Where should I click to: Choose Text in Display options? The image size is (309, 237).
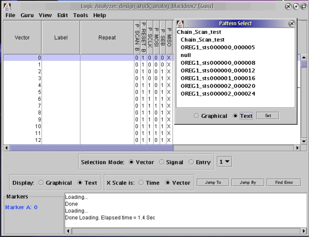click(x=80, y=183)
